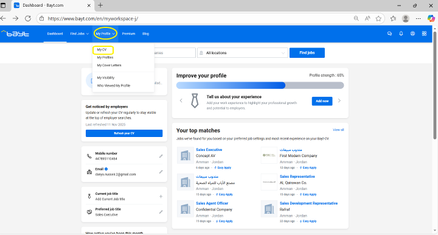
Task: Click the profile strength progress bar
Action: click(x=260, y=85)
